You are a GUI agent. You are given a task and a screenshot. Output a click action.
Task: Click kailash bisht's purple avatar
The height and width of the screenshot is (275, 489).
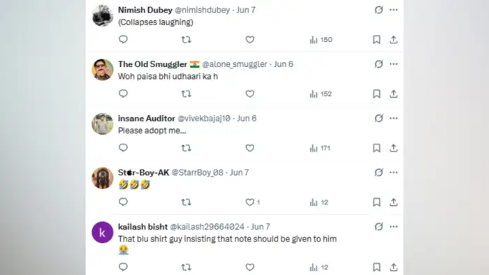[x=102, y=232]
